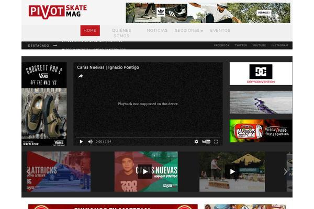Click the YouTube logo in player
Screen dimensions: 314x209
(x=206, y=142)
